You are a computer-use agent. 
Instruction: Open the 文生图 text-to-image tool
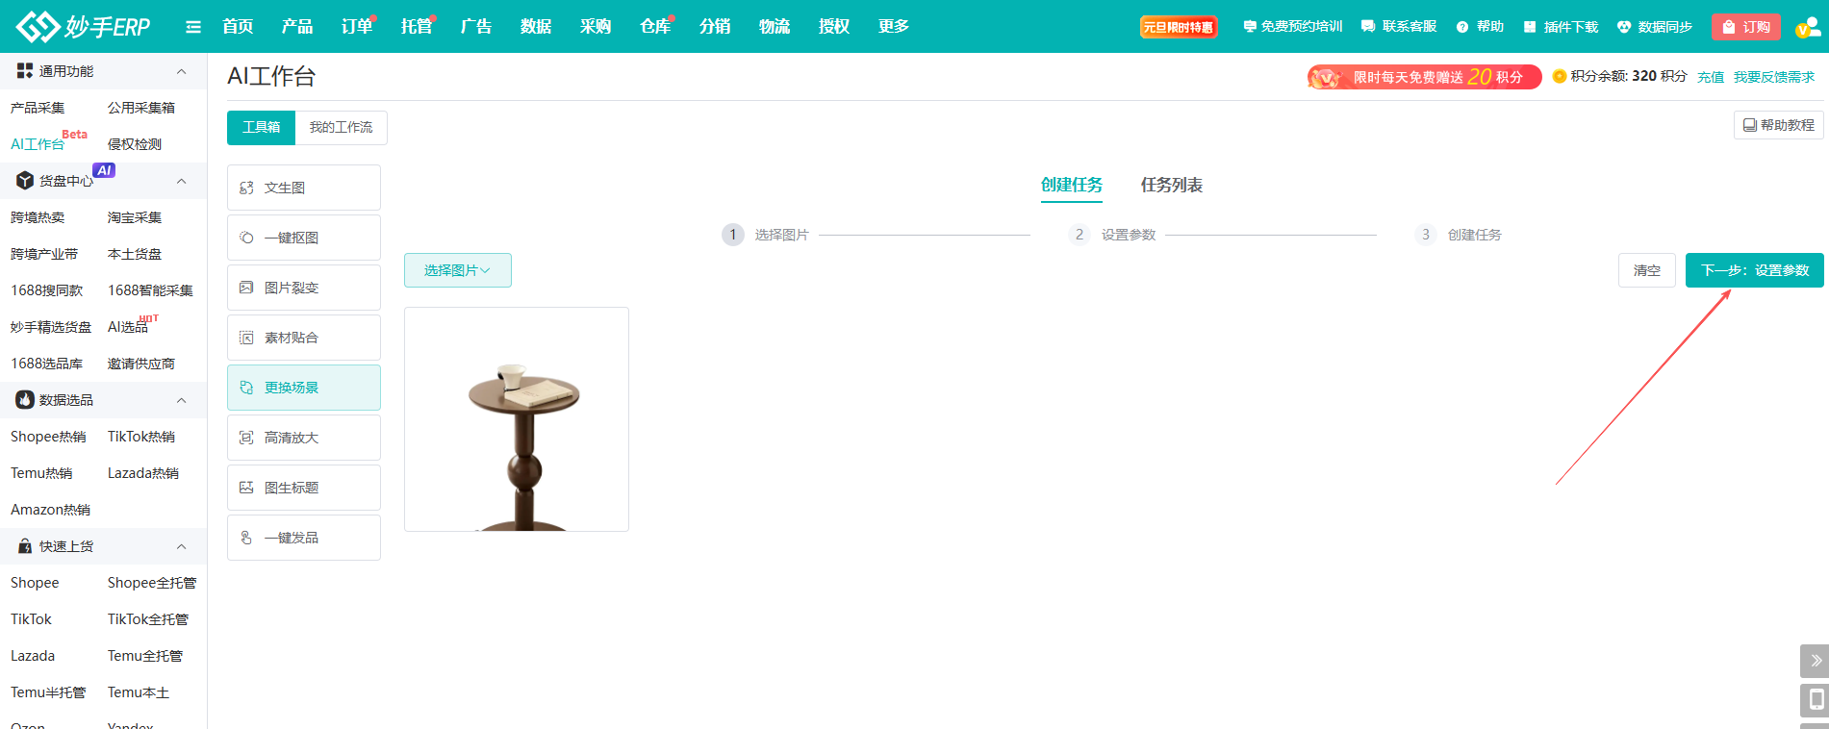coord(304,188)
